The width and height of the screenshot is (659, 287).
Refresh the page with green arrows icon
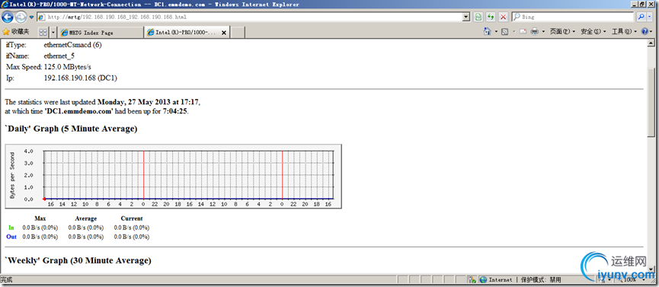(x=491, y=18)
